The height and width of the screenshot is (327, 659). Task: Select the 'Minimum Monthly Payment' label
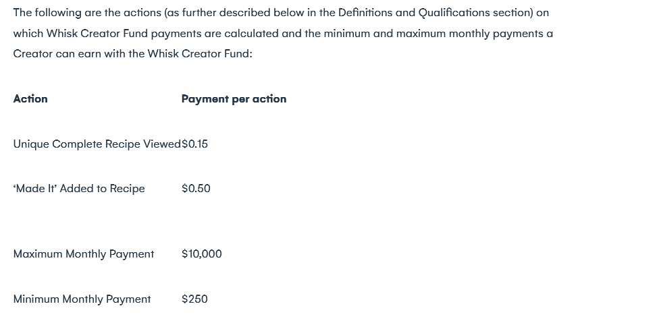tap(82, 299)
